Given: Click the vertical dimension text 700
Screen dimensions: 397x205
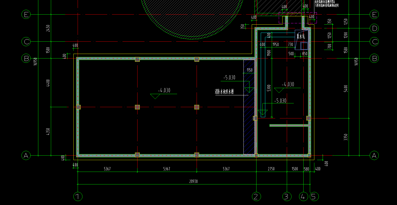Looking at the screenshot, I should [330, 46].
